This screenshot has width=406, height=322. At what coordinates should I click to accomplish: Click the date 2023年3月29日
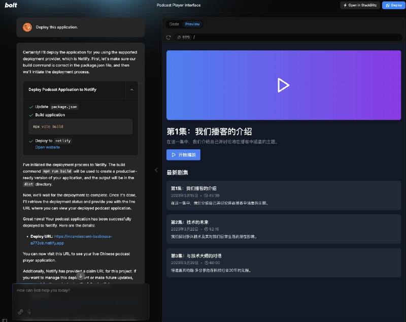pyautogui.click(x=184, y=263)
